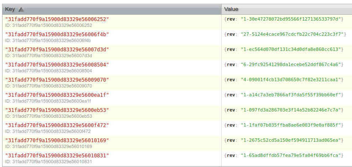Select the rev value starting with 6-29fc92
The height and width of the screenshot is (167, 352).
click(x=291, y=65)
